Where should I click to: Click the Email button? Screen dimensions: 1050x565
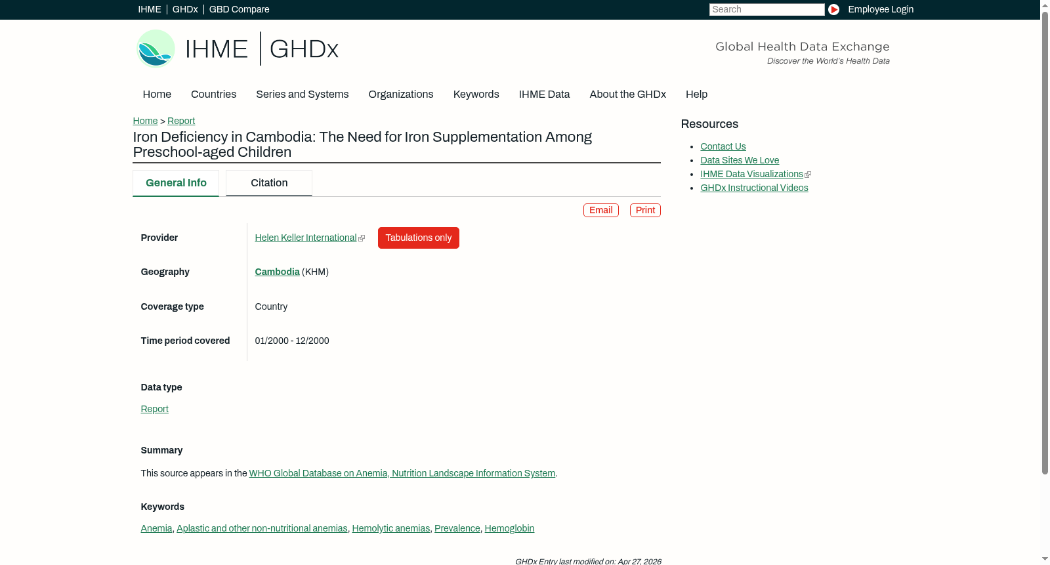[x=601, y=210]
